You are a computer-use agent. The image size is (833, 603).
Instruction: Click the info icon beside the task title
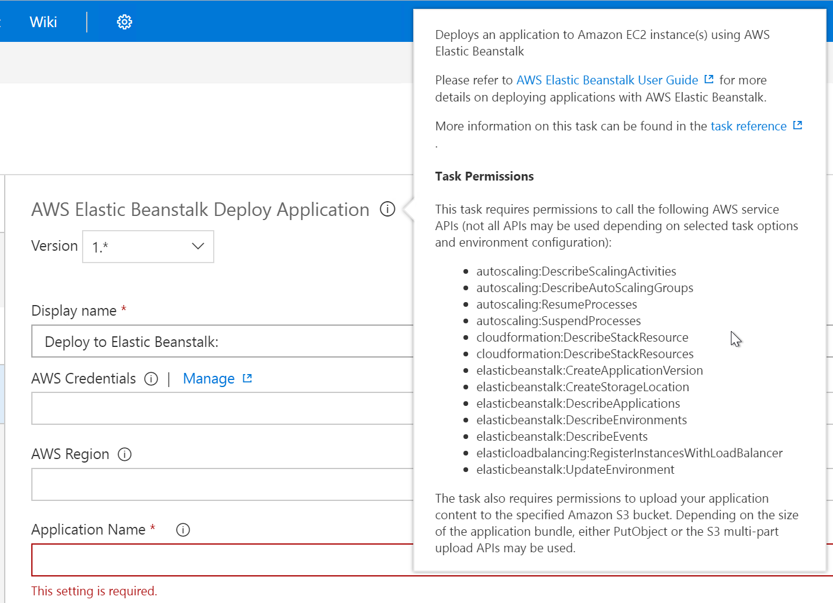[387, 209]
